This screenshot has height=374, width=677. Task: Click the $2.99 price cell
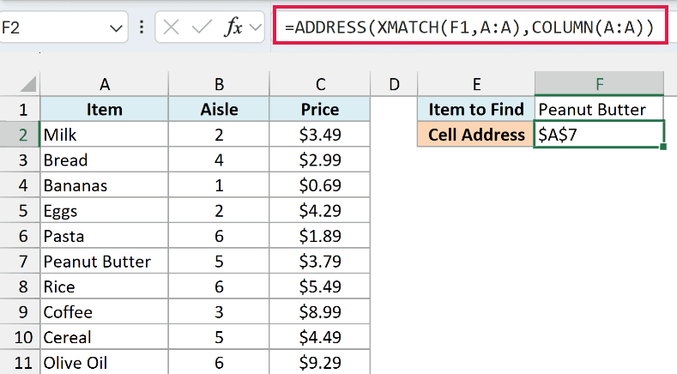[320, 160]
